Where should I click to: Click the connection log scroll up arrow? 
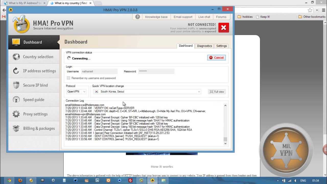(225, 105)
